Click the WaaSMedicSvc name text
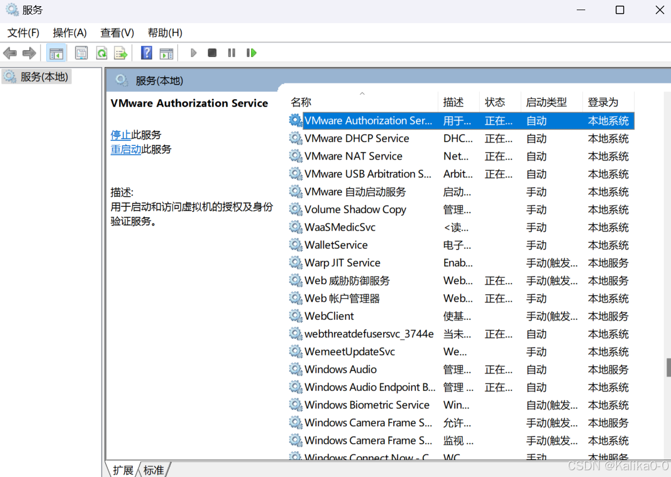Viewport: 671px width, 477px height. click(340, 227)
